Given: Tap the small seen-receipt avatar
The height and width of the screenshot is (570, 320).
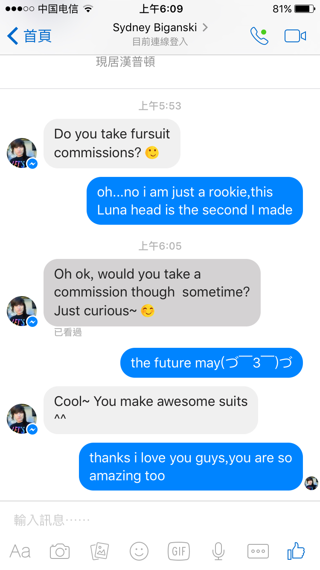Looking at the screenshot, I should coord(311,483).
